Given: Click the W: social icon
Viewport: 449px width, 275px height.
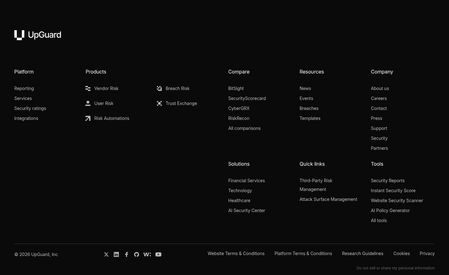Looking at the screenshot, I should tap(147, 254).
